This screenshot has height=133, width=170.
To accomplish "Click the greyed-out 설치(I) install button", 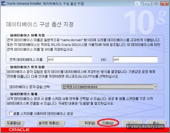I will (132, 123).
